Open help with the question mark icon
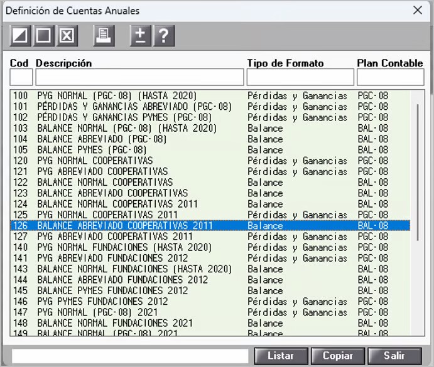This screenshot has height=367, width=434. point(164,36)
